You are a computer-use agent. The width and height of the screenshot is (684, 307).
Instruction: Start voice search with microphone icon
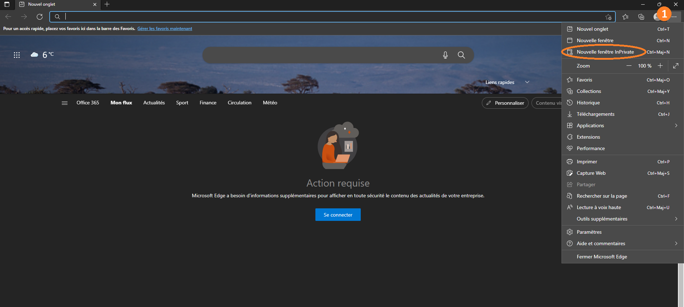pos(445,55)
